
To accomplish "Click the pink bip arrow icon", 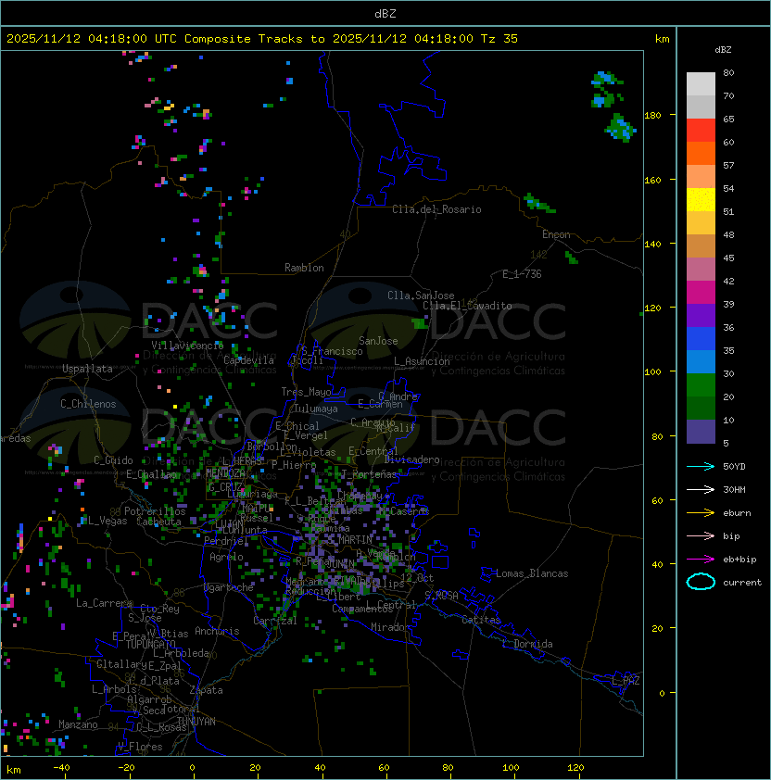I will coord(701,535).
